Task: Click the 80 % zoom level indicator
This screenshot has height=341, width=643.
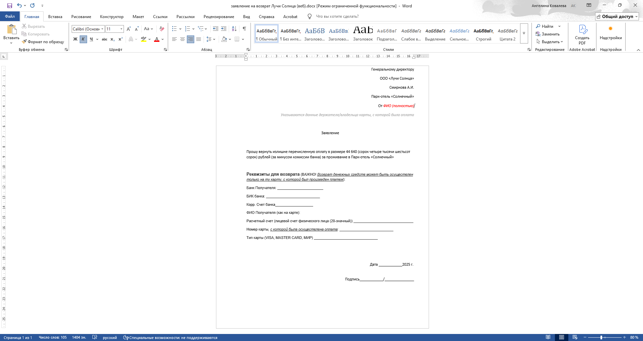Action: [x=634, y=337]
